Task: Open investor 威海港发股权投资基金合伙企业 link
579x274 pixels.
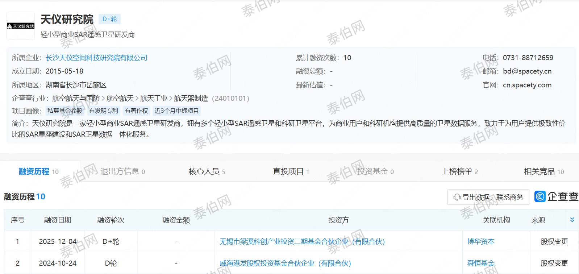Action: coord(285,263)
